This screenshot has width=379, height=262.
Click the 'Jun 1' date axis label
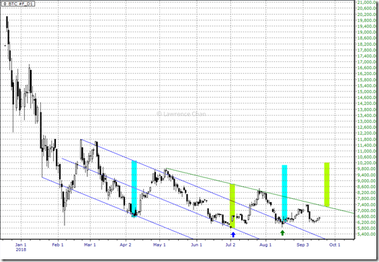196,245
